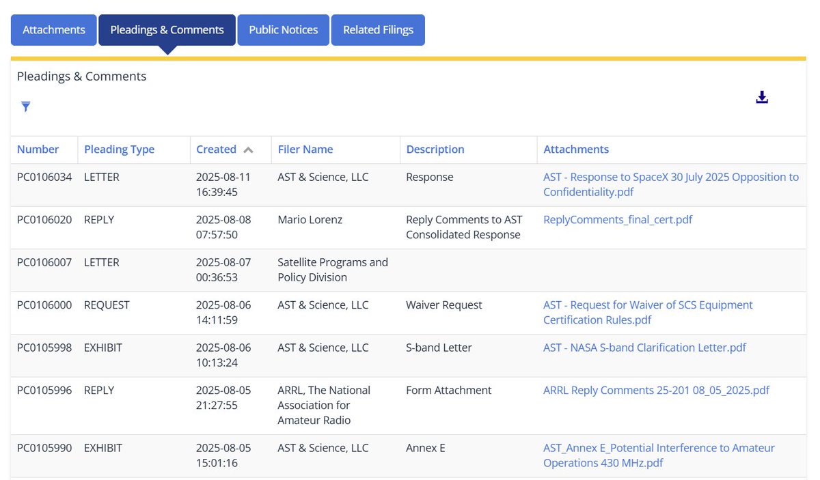Click created date 2025-08-06 10:13:24
820x480 pixels.
[223, 355]
